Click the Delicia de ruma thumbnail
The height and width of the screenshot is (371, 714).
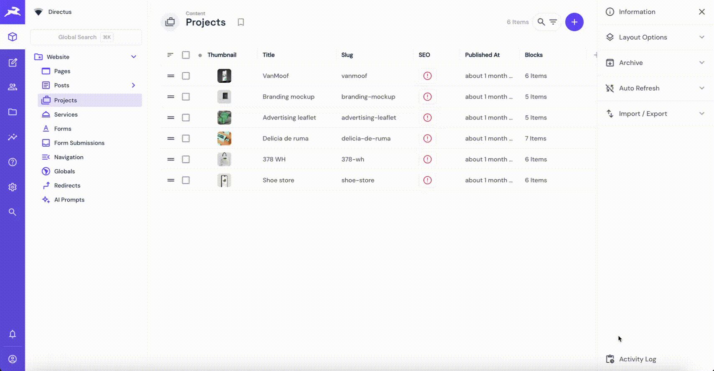pos(224,139)
